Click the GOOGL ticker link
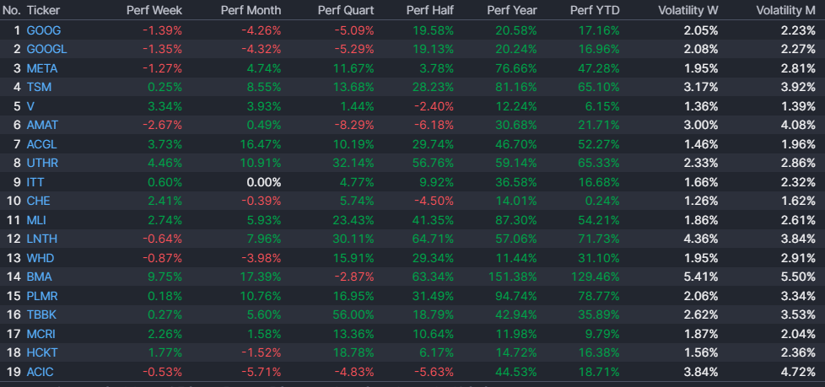825x387 pixels. (x=46, y=48)
